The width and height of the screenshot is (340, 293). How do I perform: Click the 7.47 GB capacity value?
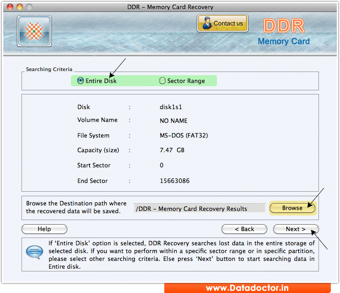pyautogui.click(x=172, y=150)
